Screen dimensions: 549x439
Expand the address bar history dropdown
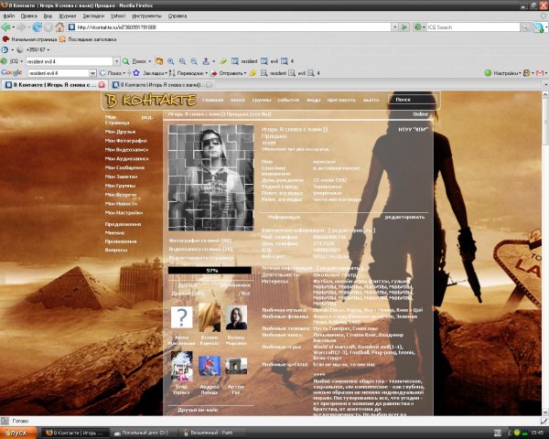coord(395,27)
